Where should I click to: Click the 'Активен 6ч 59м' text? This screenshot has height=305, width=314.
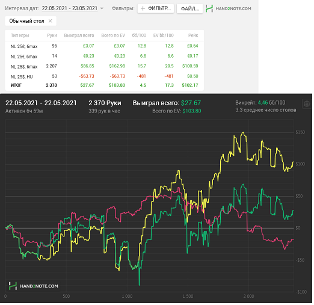coord(24,111)
